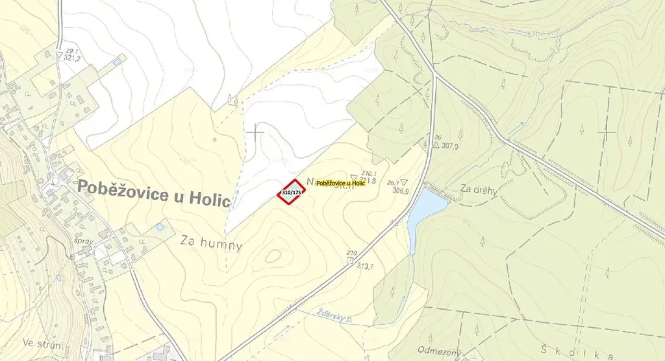Image resolution: width=665 pixels, height=361 pixels.
Task: Click the Za humny field label
Action: tap(211, 243)
